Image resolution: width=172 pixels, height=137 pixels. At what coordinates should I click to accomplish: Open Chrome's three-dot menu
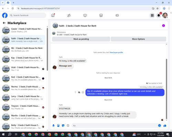[169, 9]
